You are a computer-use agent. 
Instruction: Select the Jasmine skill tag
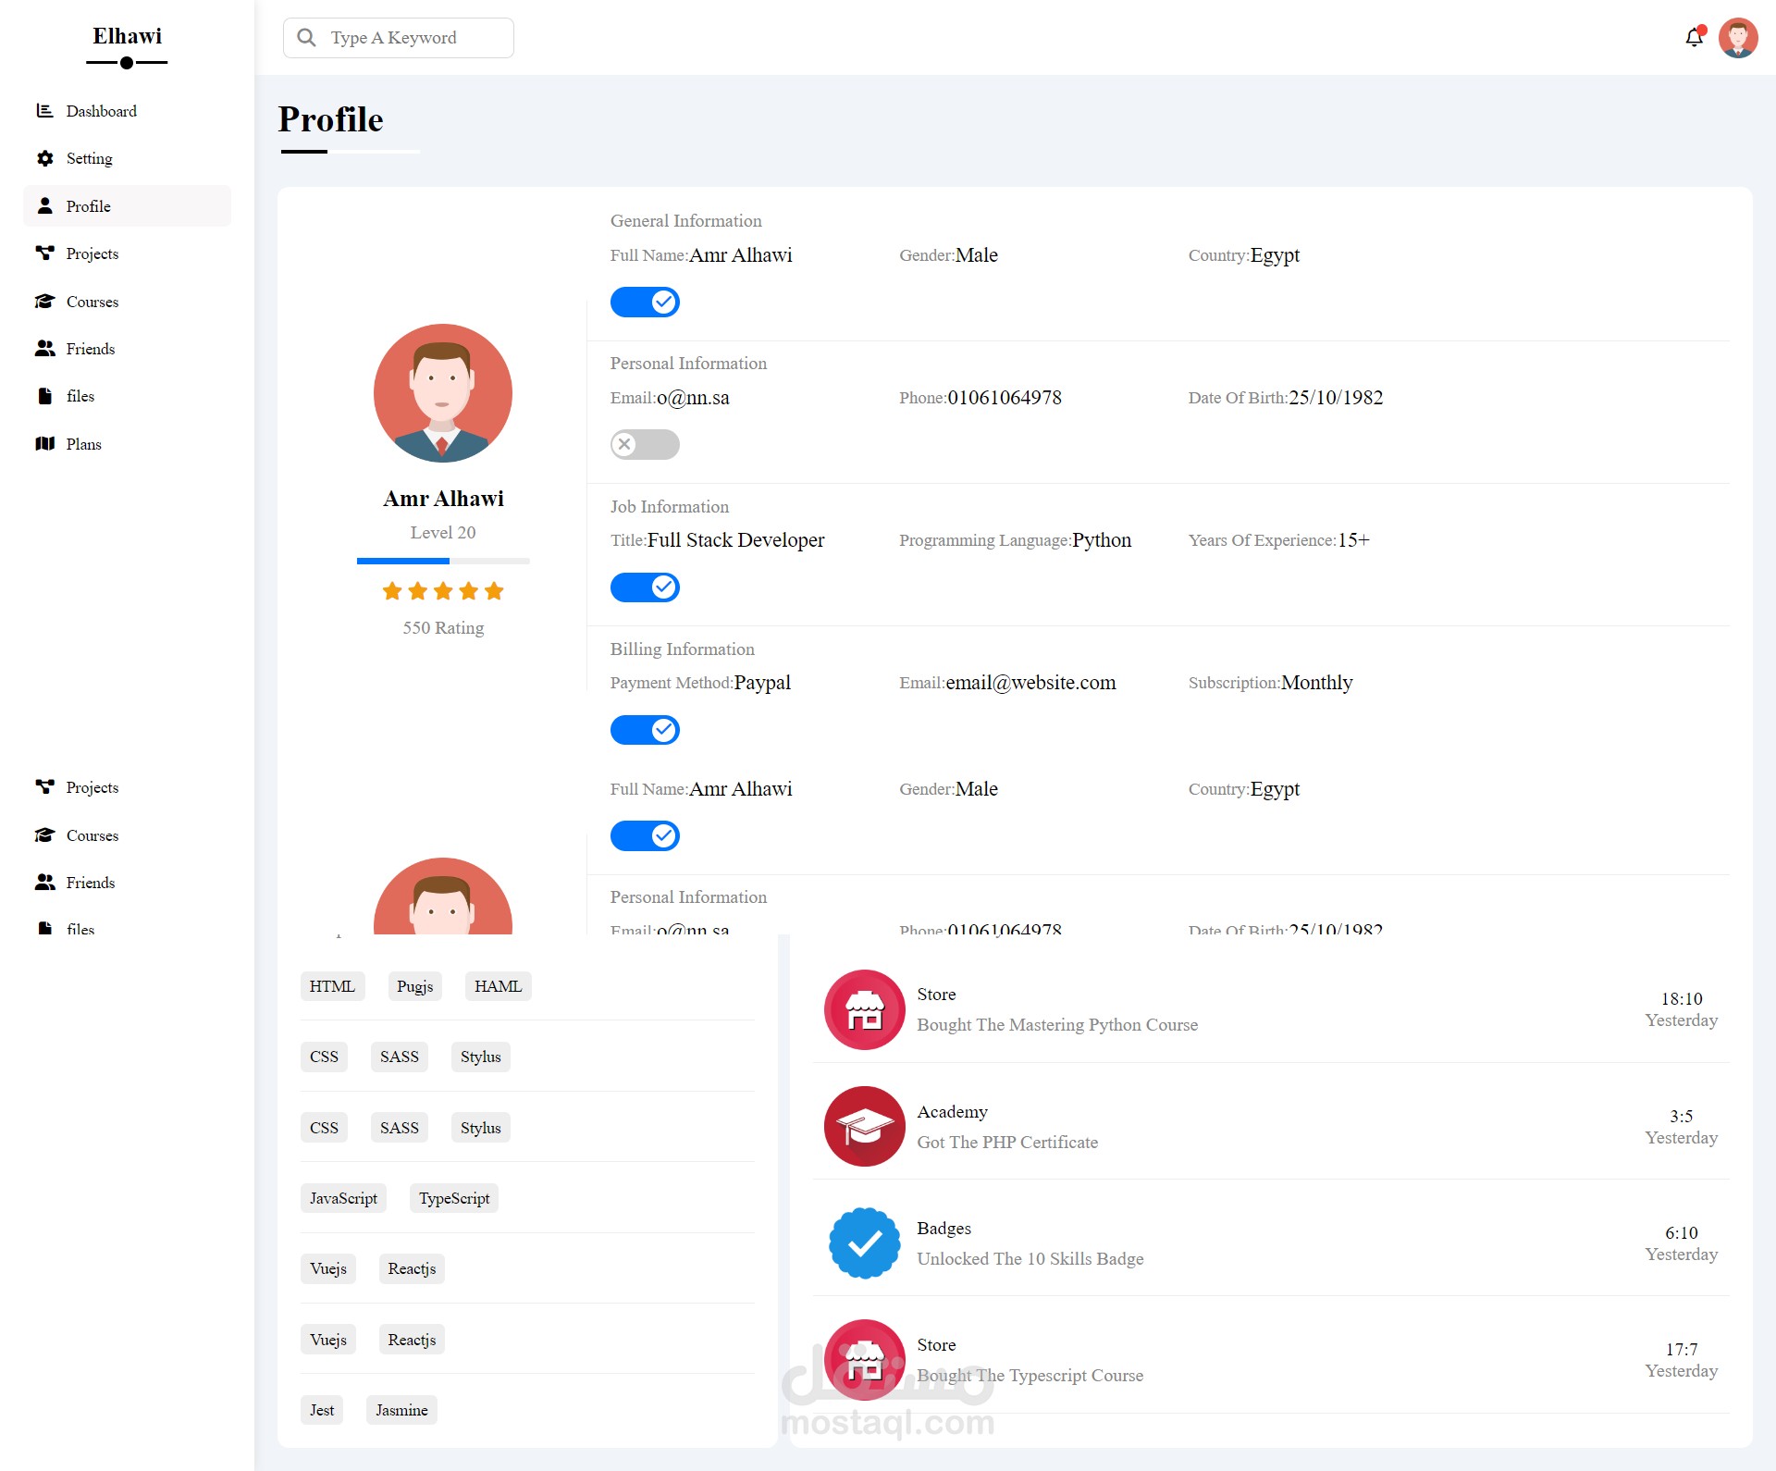point(401,1410)
